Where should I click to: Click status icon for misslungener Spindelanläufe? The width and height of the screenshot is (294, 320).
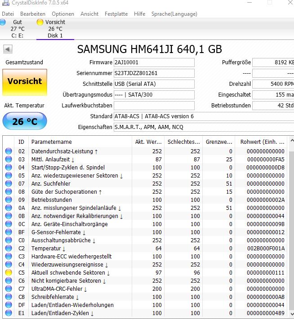(x=9, y=208)
